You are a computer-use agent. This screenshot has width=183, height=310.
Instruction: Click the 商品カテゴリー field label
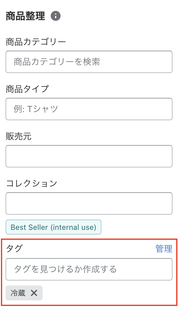[36, 42]
